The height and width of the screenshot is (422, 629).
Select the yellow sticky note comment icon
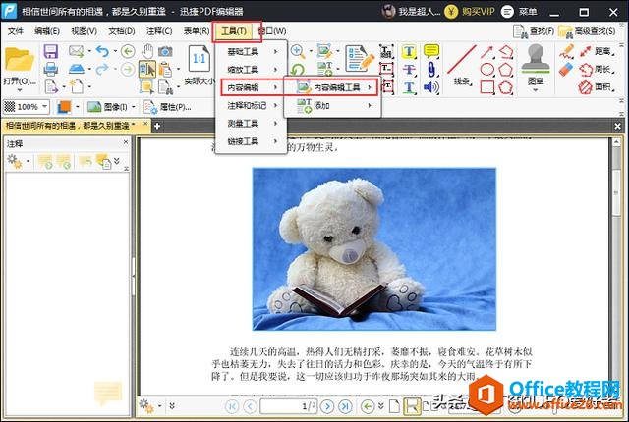[430, 51]
